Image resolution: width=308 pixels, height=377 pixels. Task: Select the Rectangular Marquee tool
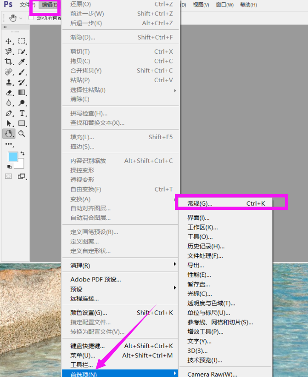(22, 41)
